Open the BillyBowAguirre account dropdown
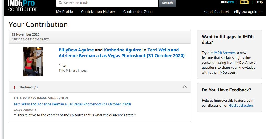The image size is (266, 139). 248,12
